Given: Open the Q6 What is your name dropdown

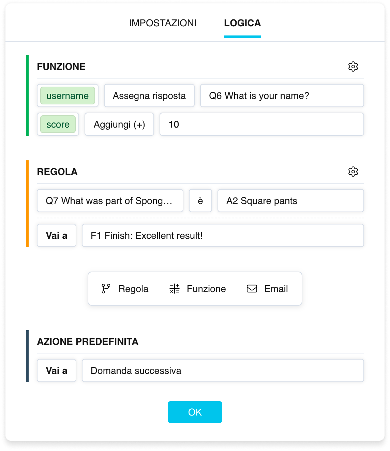Looking at the screenshot, I should [282, 96].
